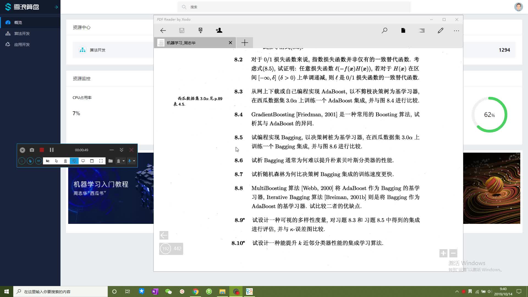Viewport: 528px width, 297px height.
Task: Click the plus button to zoom in on the PDF
Action: point(443,253)
